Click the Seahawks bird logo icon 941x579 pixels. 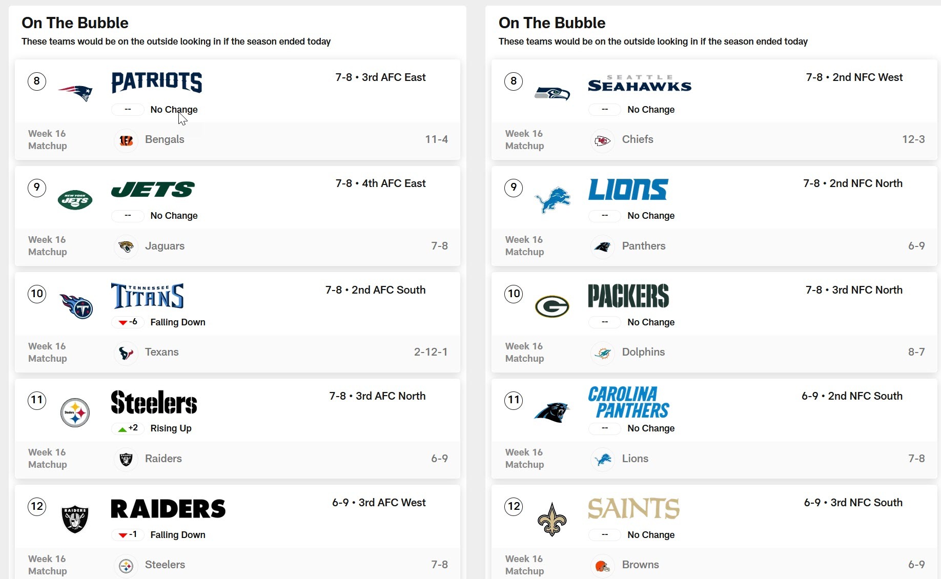pyautogui.click(x=552, y=93)
